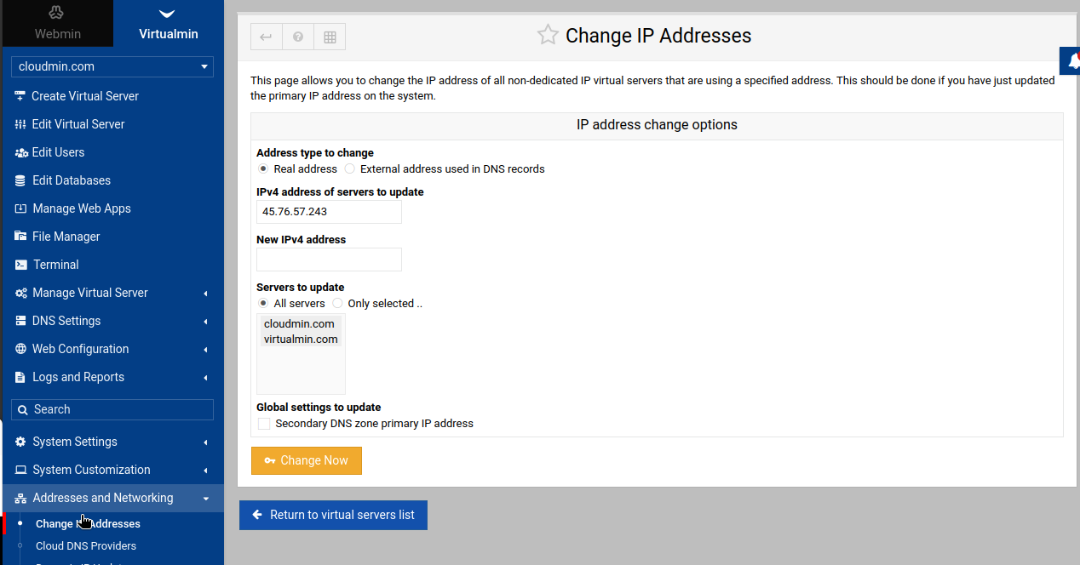Click the Edit Databases icon
The height and width of the screenshot is (565, 1080).
(20, 180)
